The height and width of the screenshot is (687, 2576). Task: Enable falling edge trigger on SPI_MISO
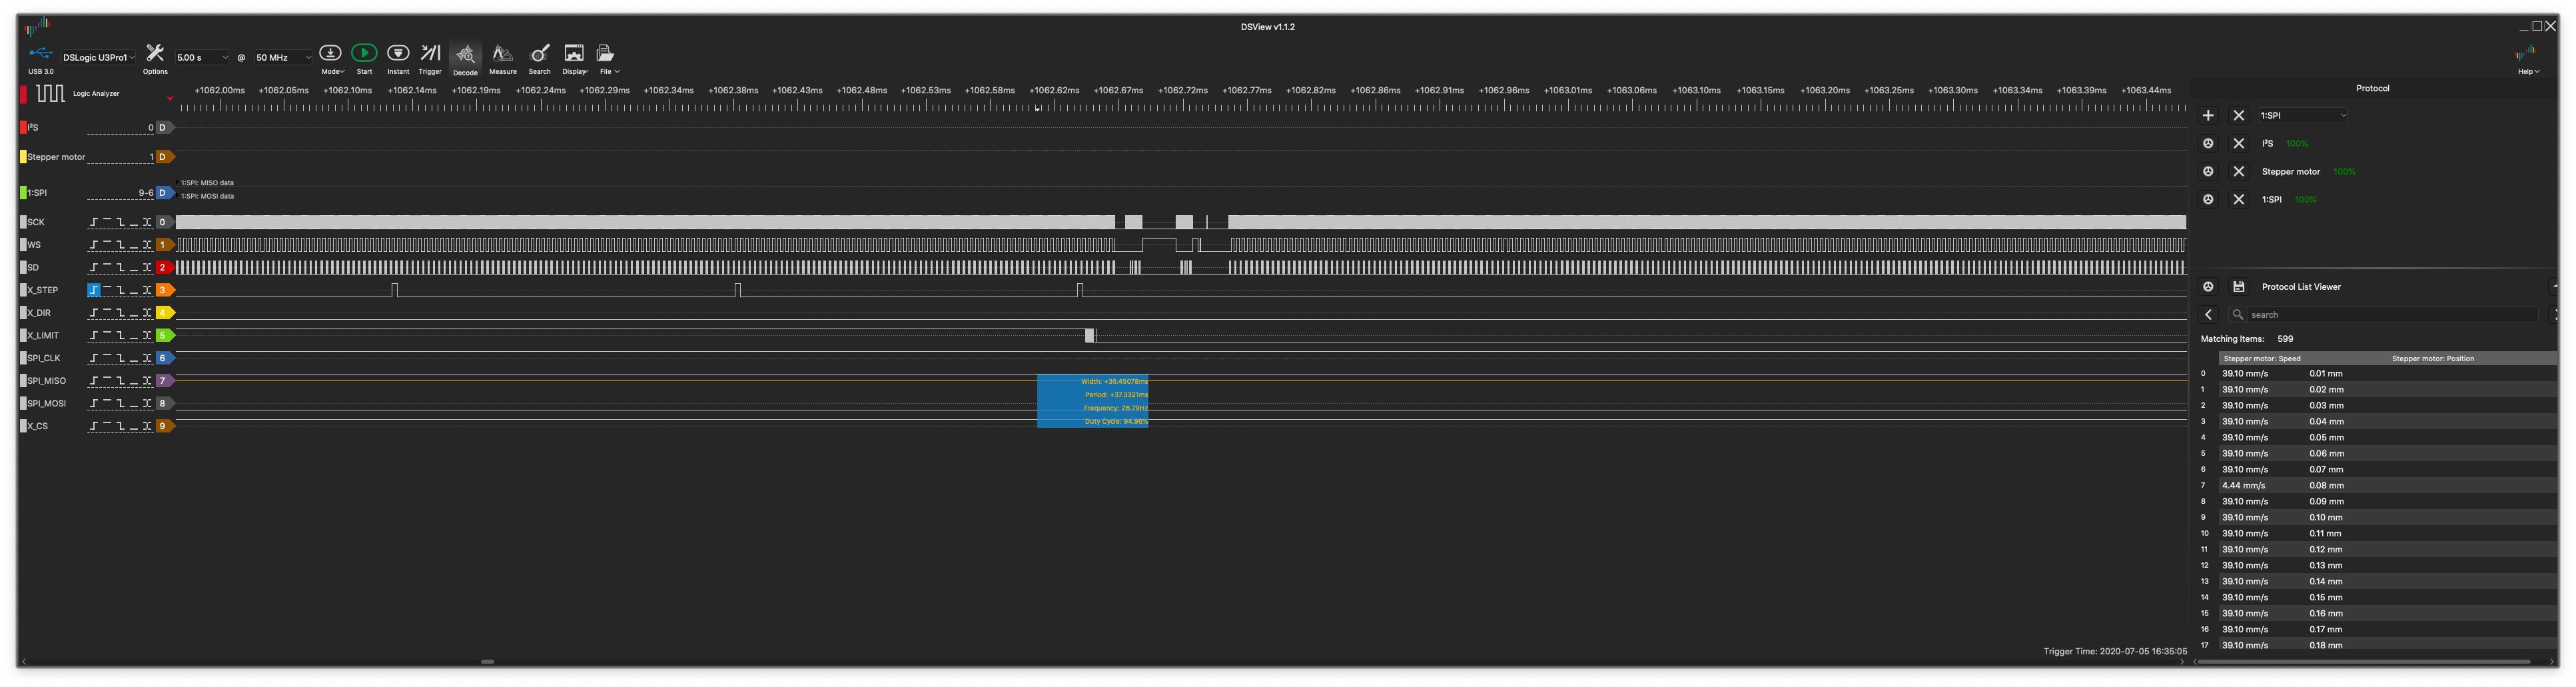(x=120, y=381)
